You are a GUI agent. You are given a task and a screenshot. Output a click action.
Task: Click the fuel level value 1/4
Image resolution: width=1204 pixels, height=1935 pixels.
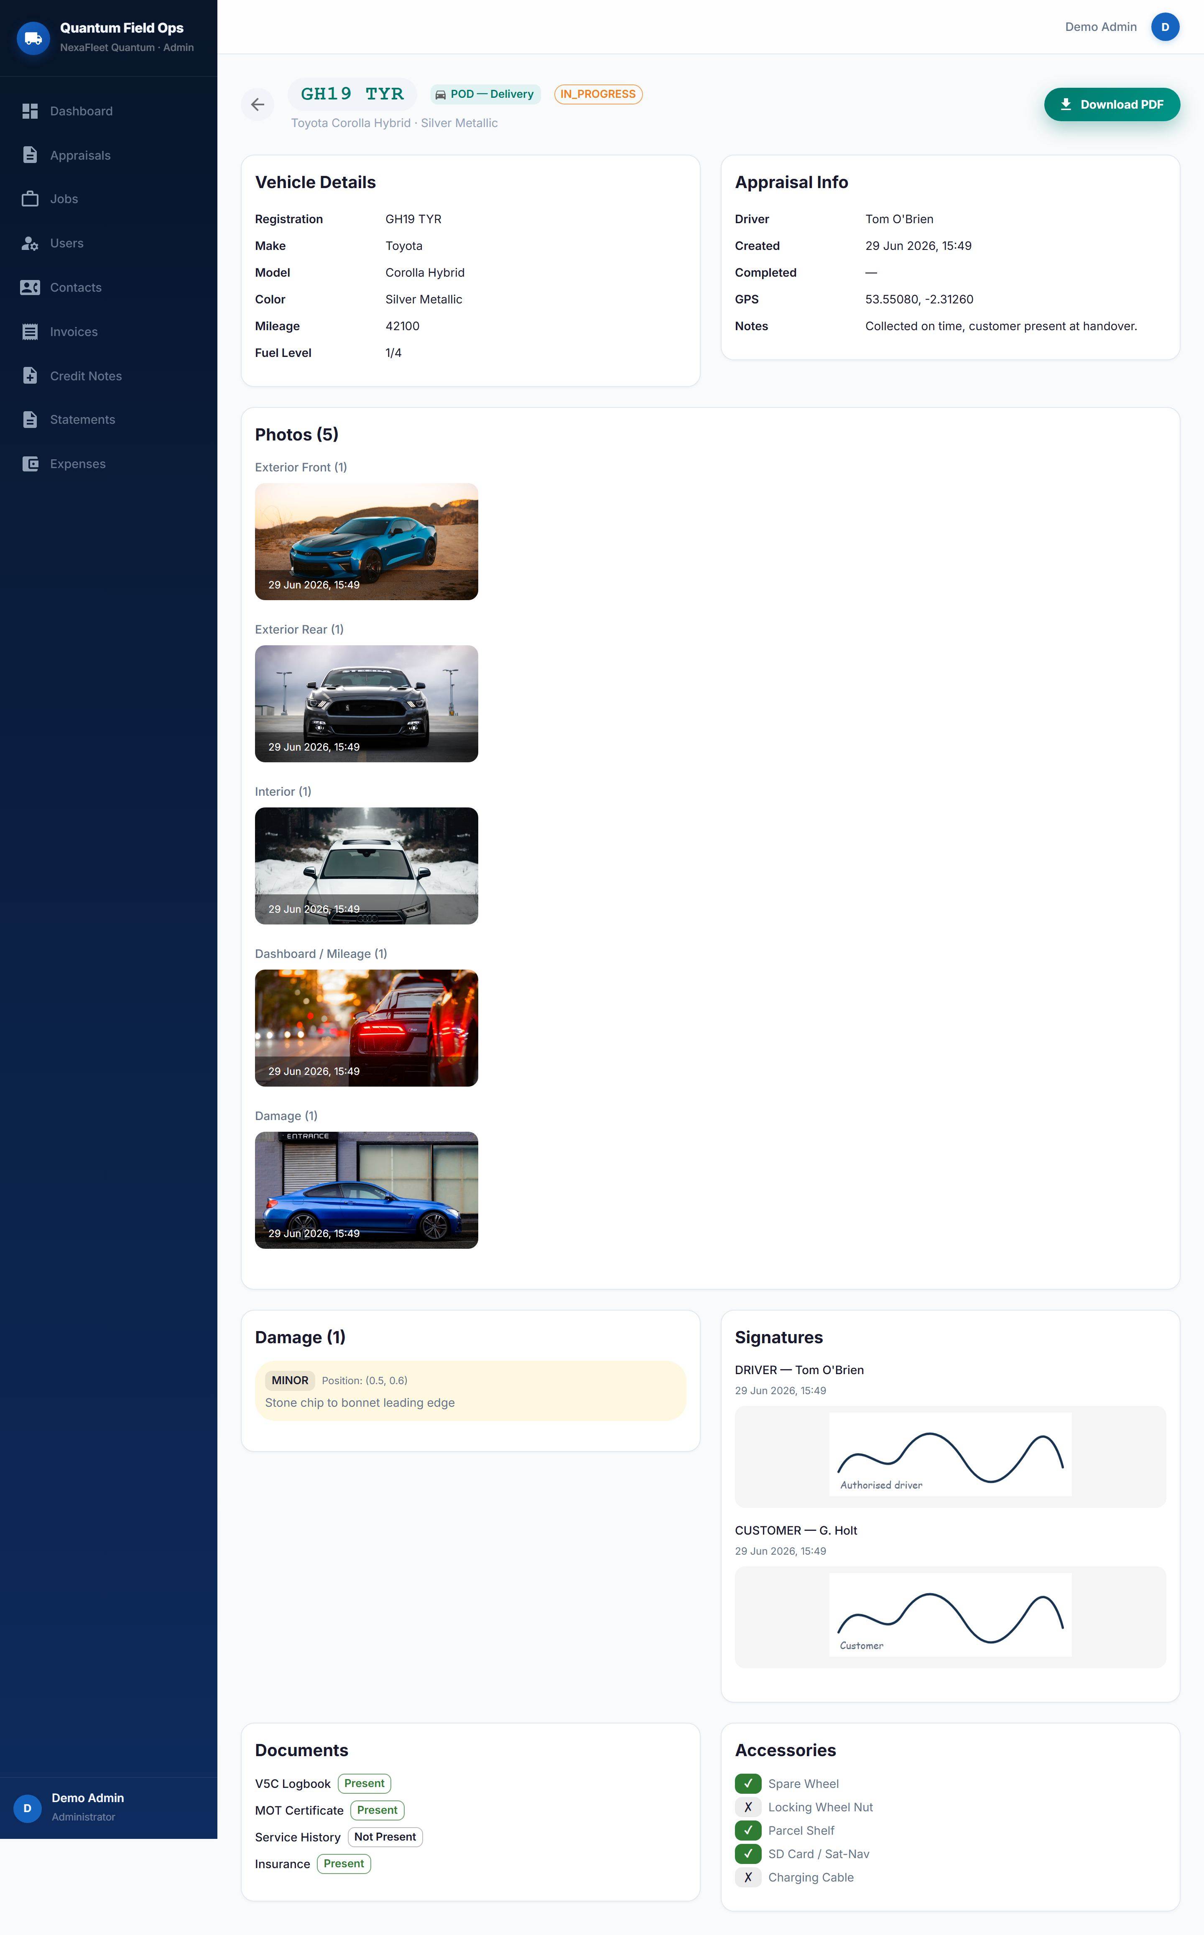point(393,353)
